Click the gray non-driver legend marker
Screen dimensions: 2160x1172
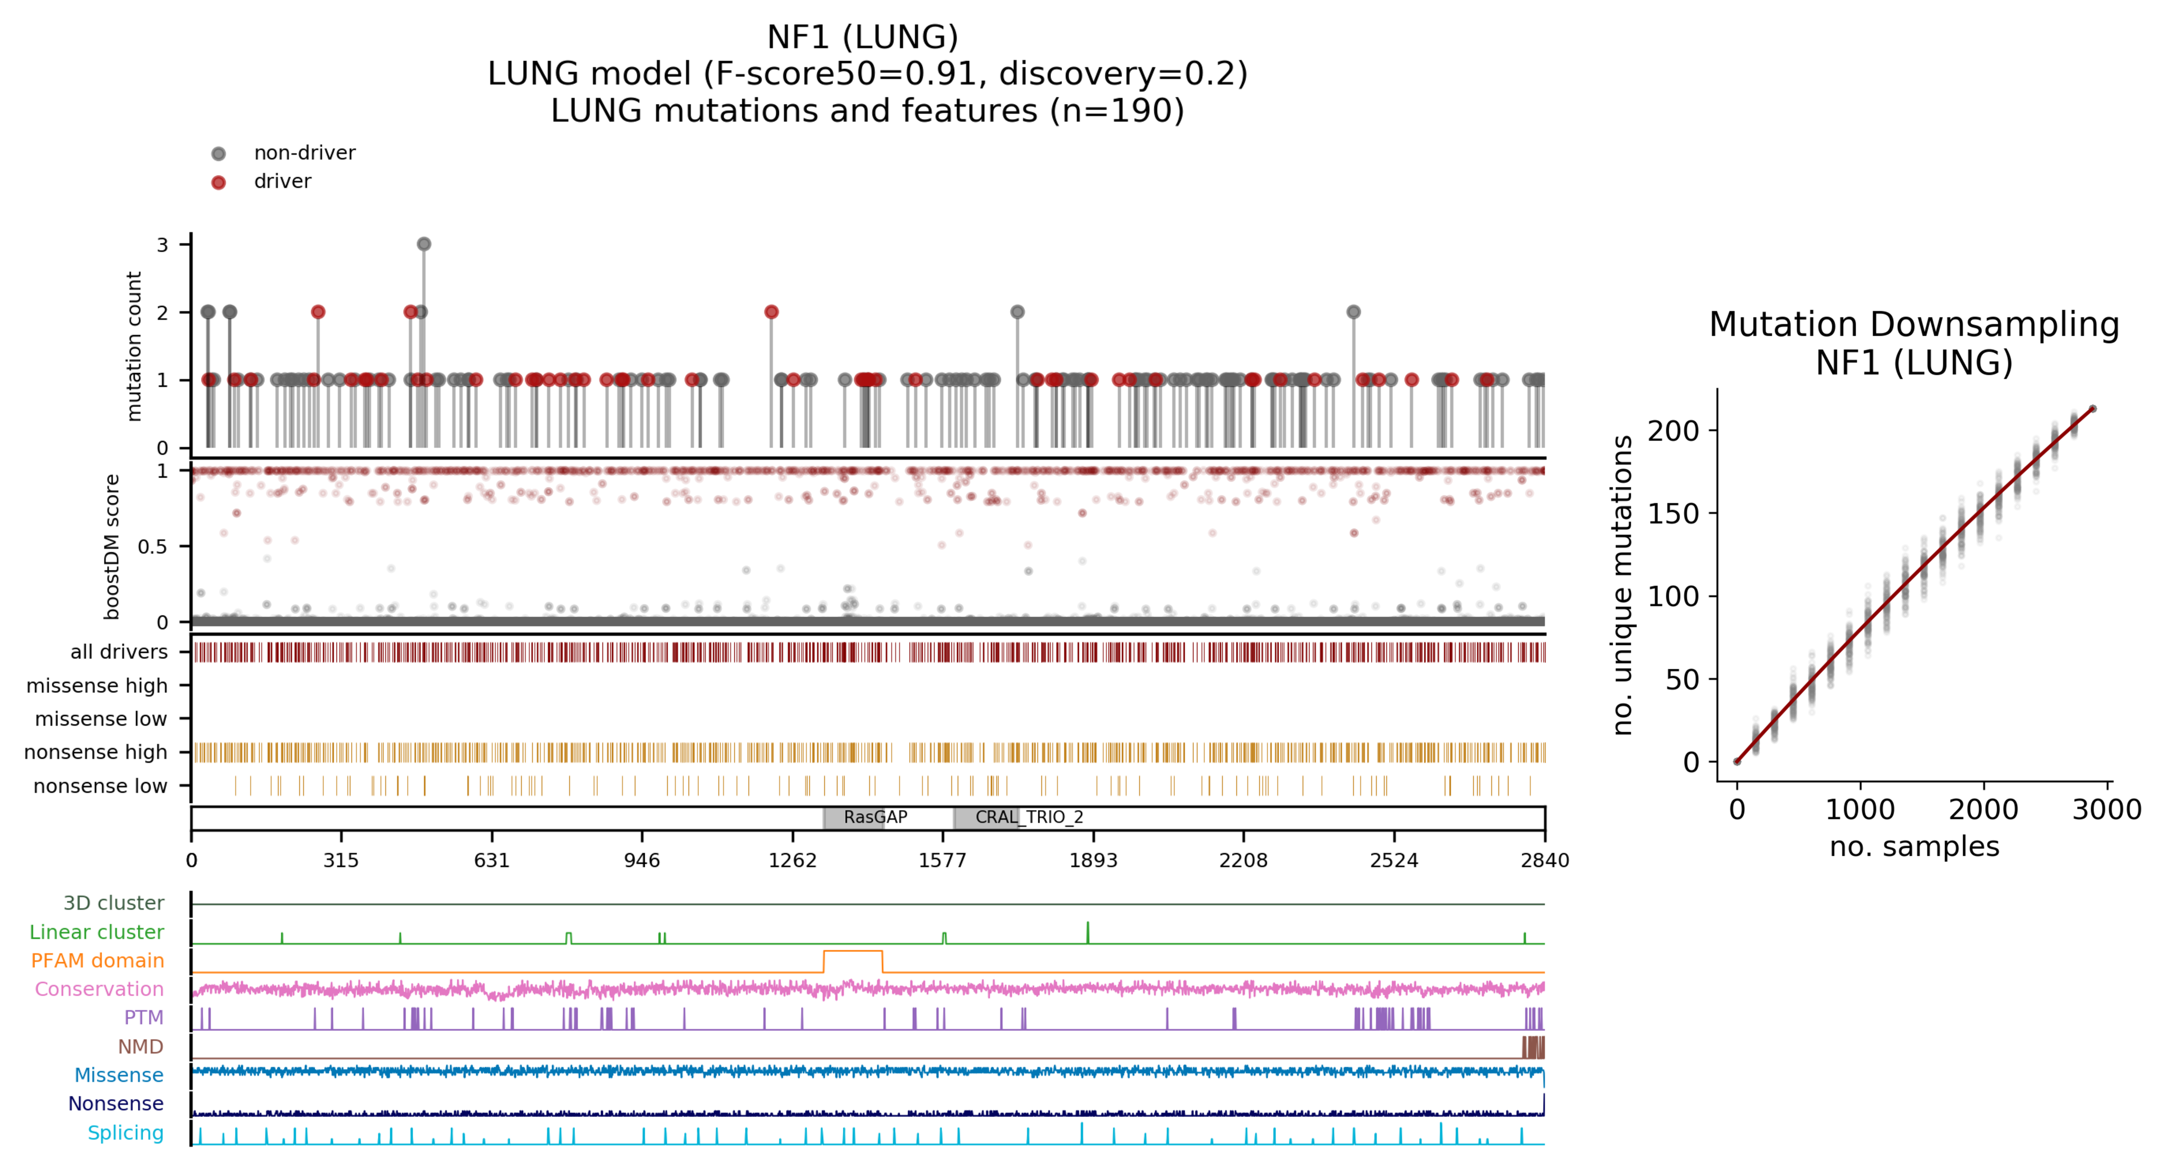tap(218, 153)
